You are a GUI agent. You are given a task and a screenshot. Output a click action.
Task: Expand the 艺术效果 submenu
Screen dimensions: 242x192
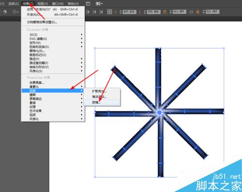(x=53, y=111)
